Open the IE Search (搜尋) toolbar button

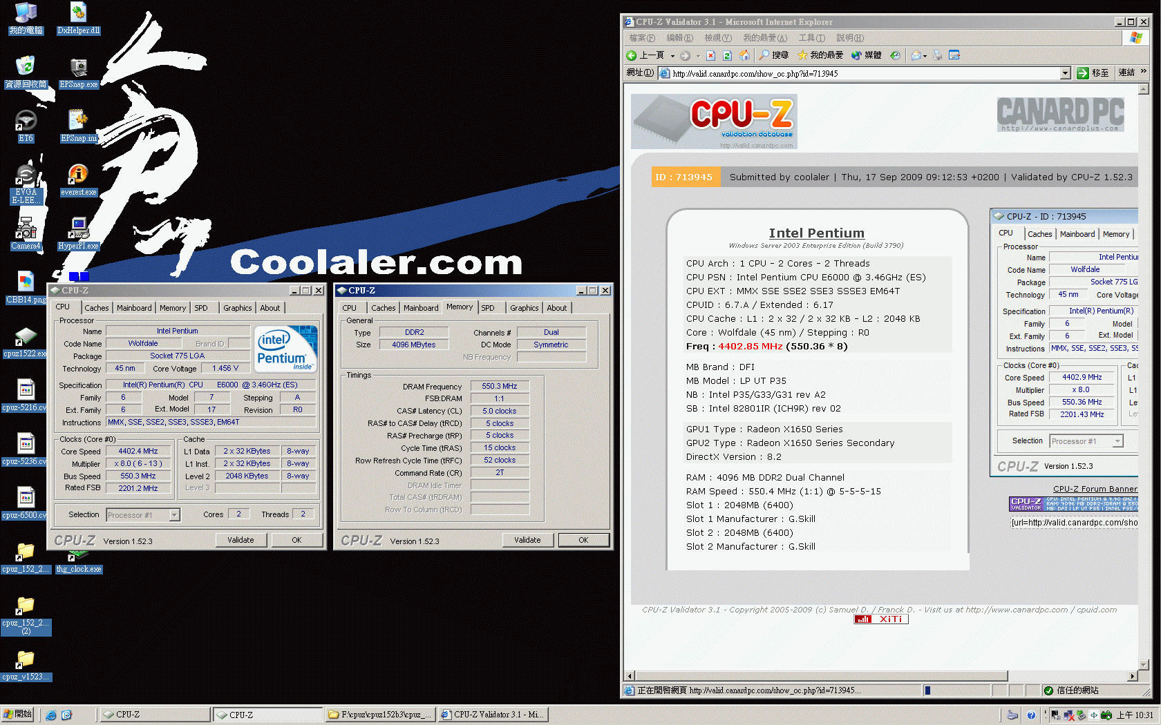pos(773,55)
